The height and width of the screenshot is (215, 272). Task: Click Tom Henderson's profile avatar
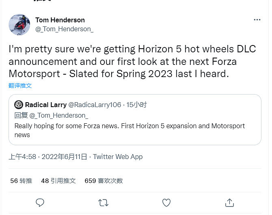coord(19,25)
